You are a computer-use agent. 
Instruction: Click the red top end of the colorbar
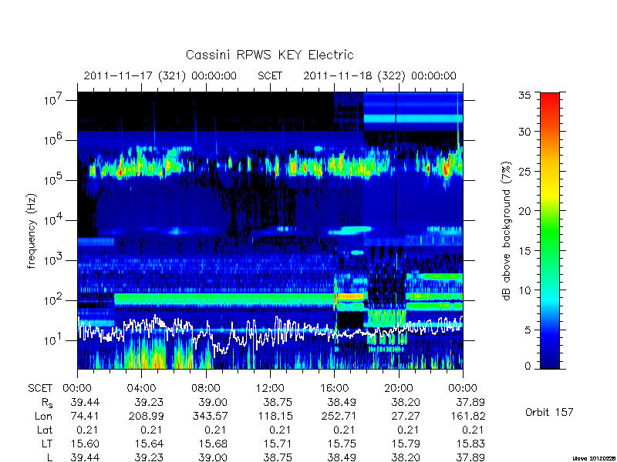click(x=550, y=99)
